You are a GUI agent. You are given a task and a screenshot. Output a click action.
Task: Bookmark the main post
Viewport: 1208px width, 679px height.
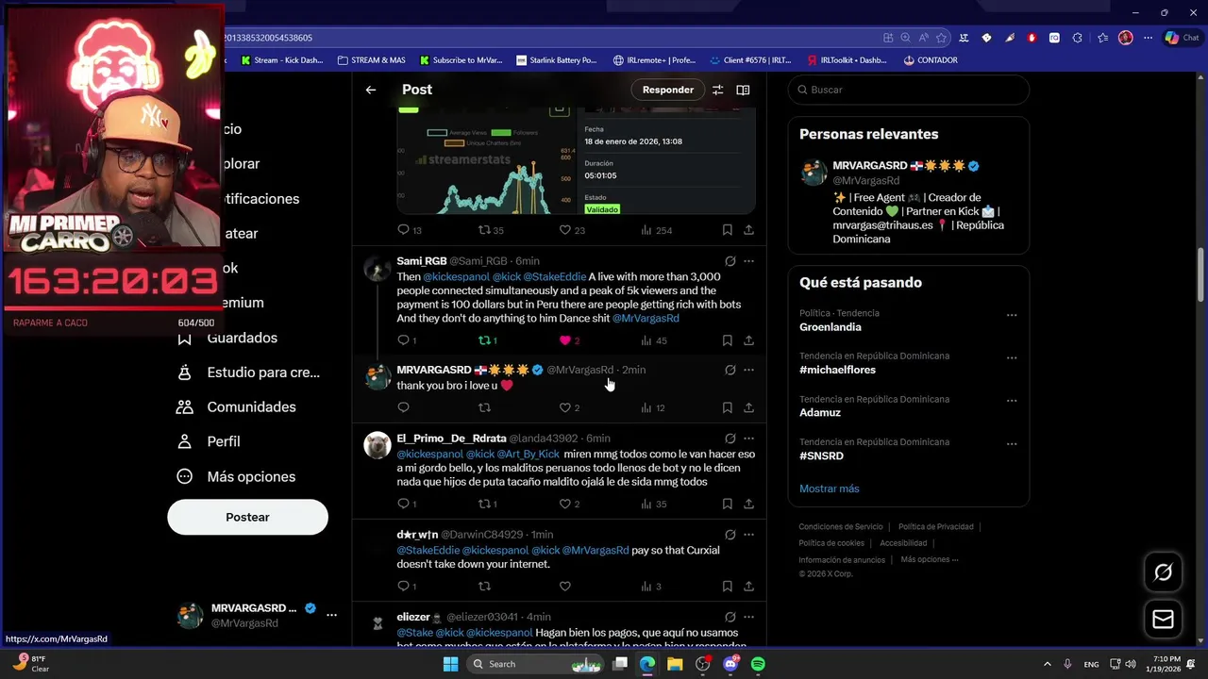(x=727, y=230)
